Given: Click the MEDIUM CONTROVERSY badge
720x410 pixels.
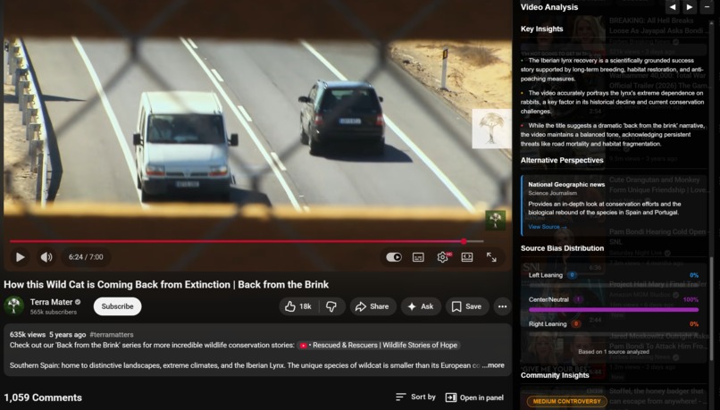Looking at the screenshot, I should pyautogui.click(x=566, y=401).
